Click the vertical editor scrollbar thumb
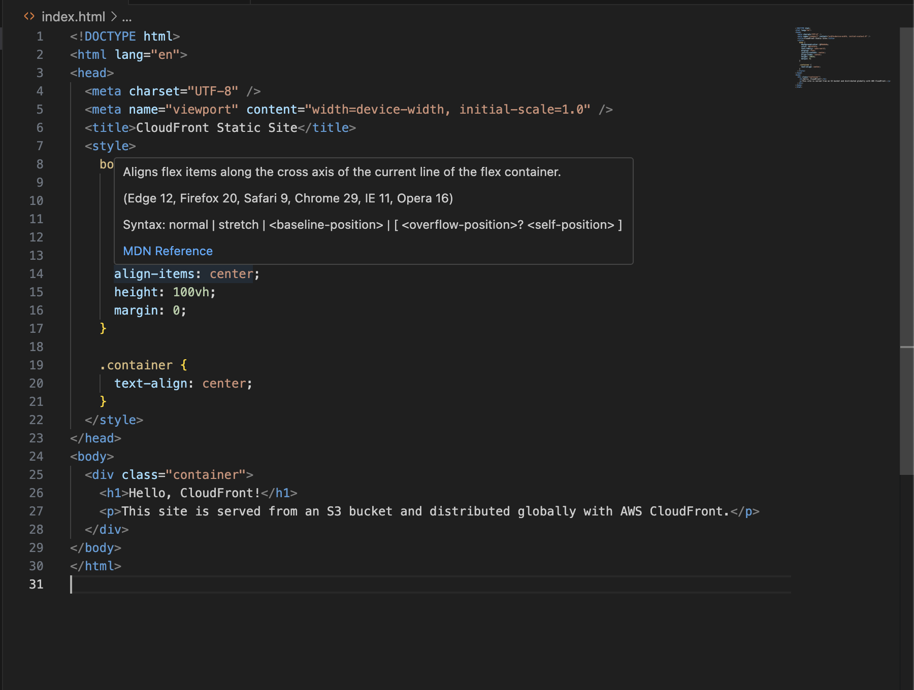The height and width of the screenshot is (690, 914). [x=906, y=251]
